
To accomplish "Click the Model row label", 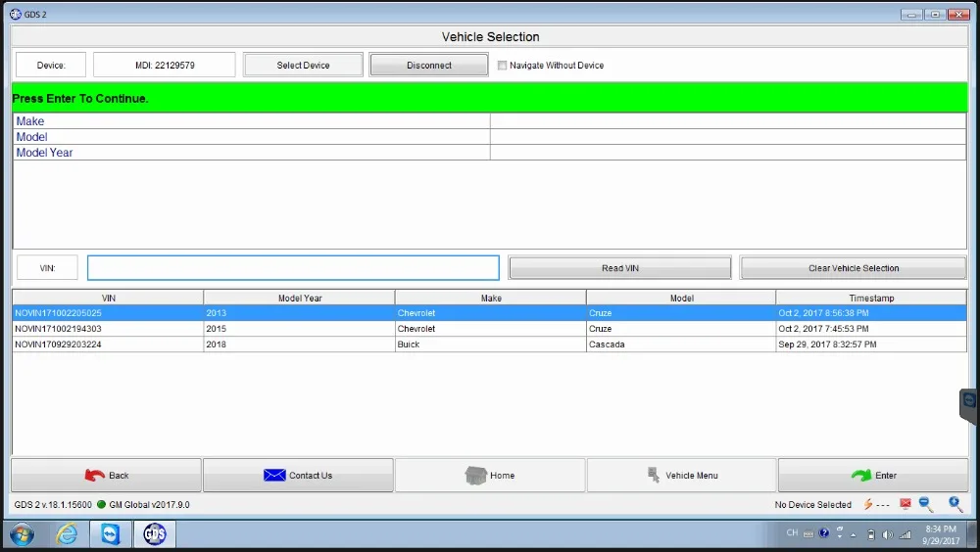I will [32, 137].
